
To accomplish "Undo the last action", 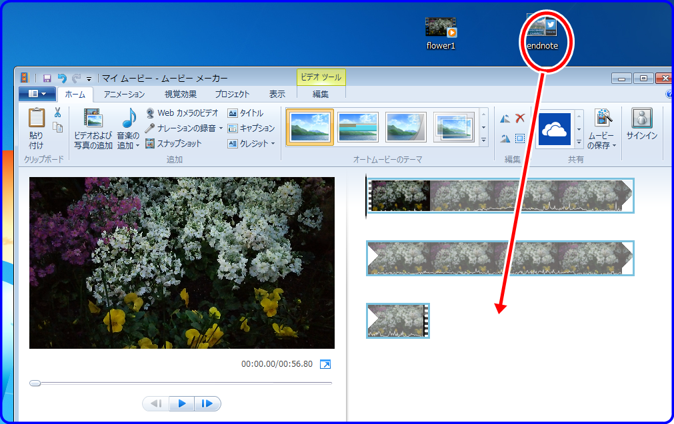I will 62,78.
